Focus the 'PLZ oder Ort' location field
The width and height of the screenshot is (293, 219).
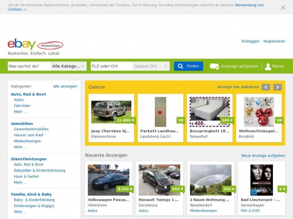(112, 66)
